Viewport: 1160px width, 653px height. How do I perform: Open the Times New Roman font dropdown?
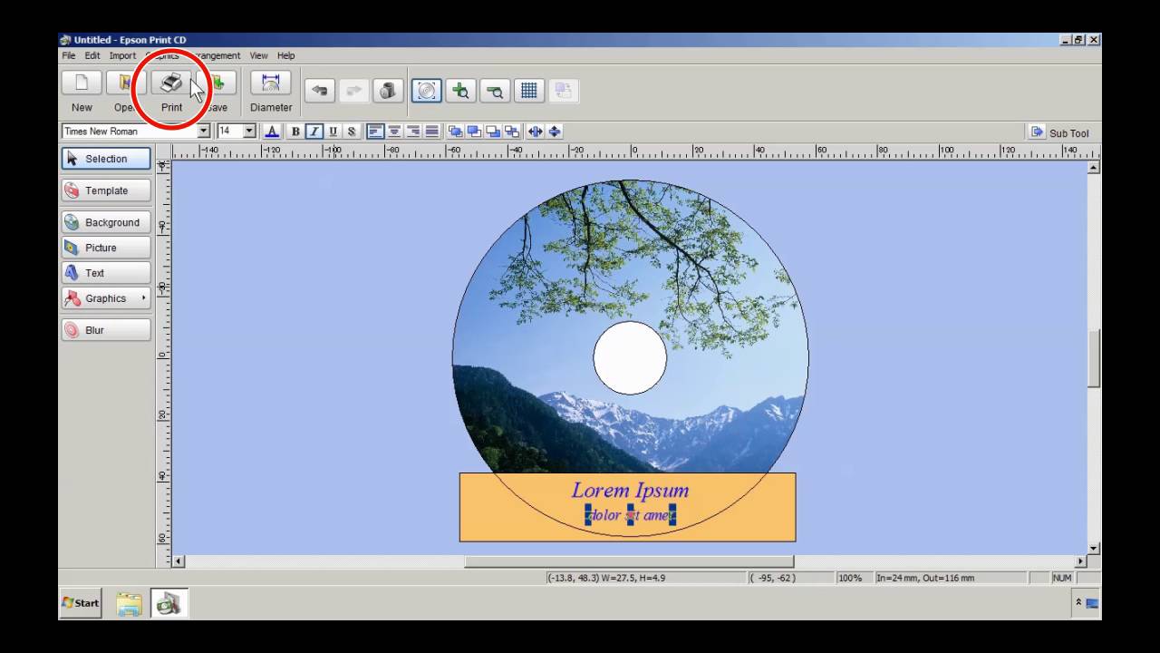203,132
